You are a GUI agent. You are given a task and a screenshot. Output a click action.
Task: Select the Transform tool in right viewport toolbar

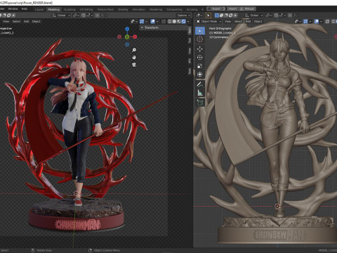200,74
